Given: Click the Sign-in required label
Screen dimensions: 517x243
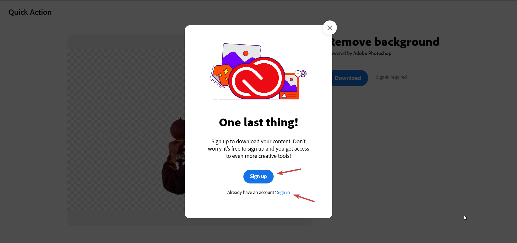Looking at the screenshot, I should pyautogui.click(x=391, y=77).
